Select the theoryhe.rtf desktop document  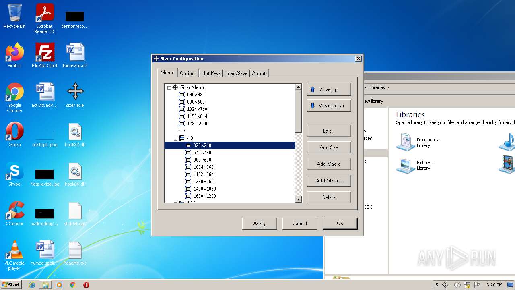75,56
